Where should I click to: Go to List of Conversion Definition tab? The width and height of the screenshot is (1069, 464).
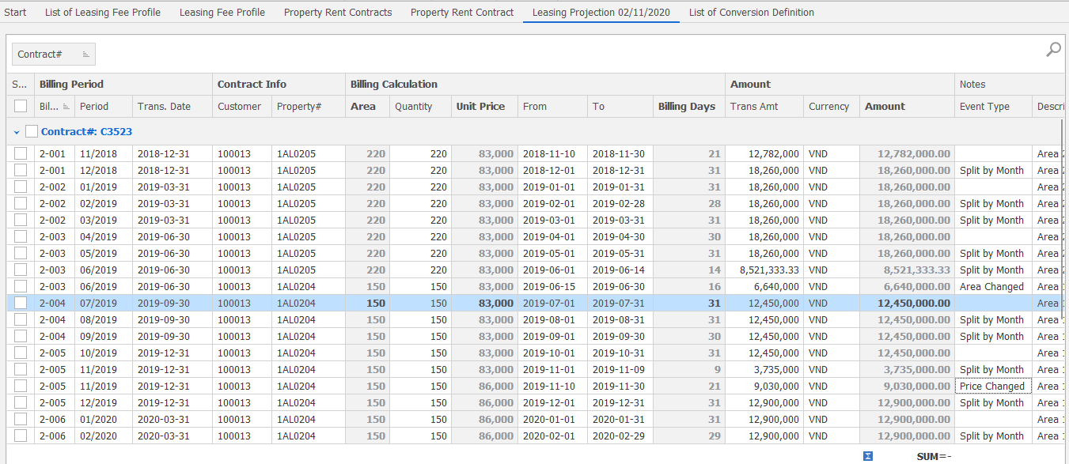click(x=751, y=13)
